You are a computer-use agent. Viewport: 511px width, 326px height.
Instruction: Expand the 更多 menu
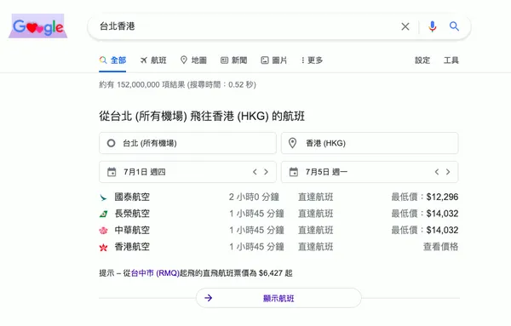pos(312,60)
